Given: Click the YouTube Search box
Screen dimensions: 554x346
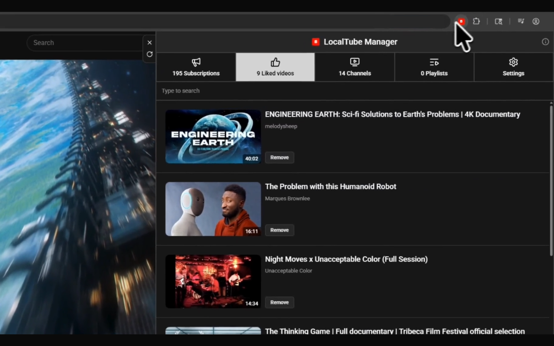Looking at the screenshot, I should tap(85, 43).
